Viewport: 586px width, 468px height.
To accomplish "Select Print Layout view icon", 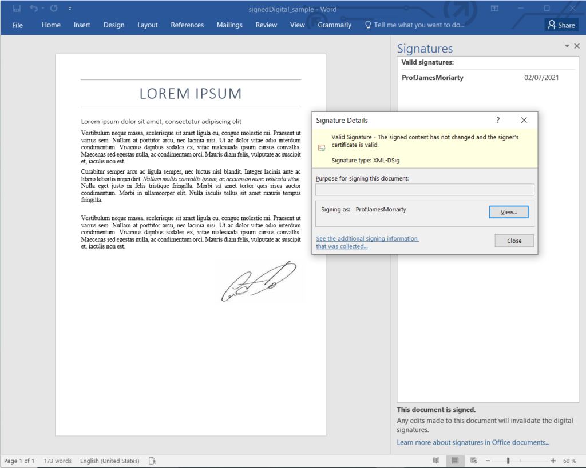I will (x=455, y=461).
